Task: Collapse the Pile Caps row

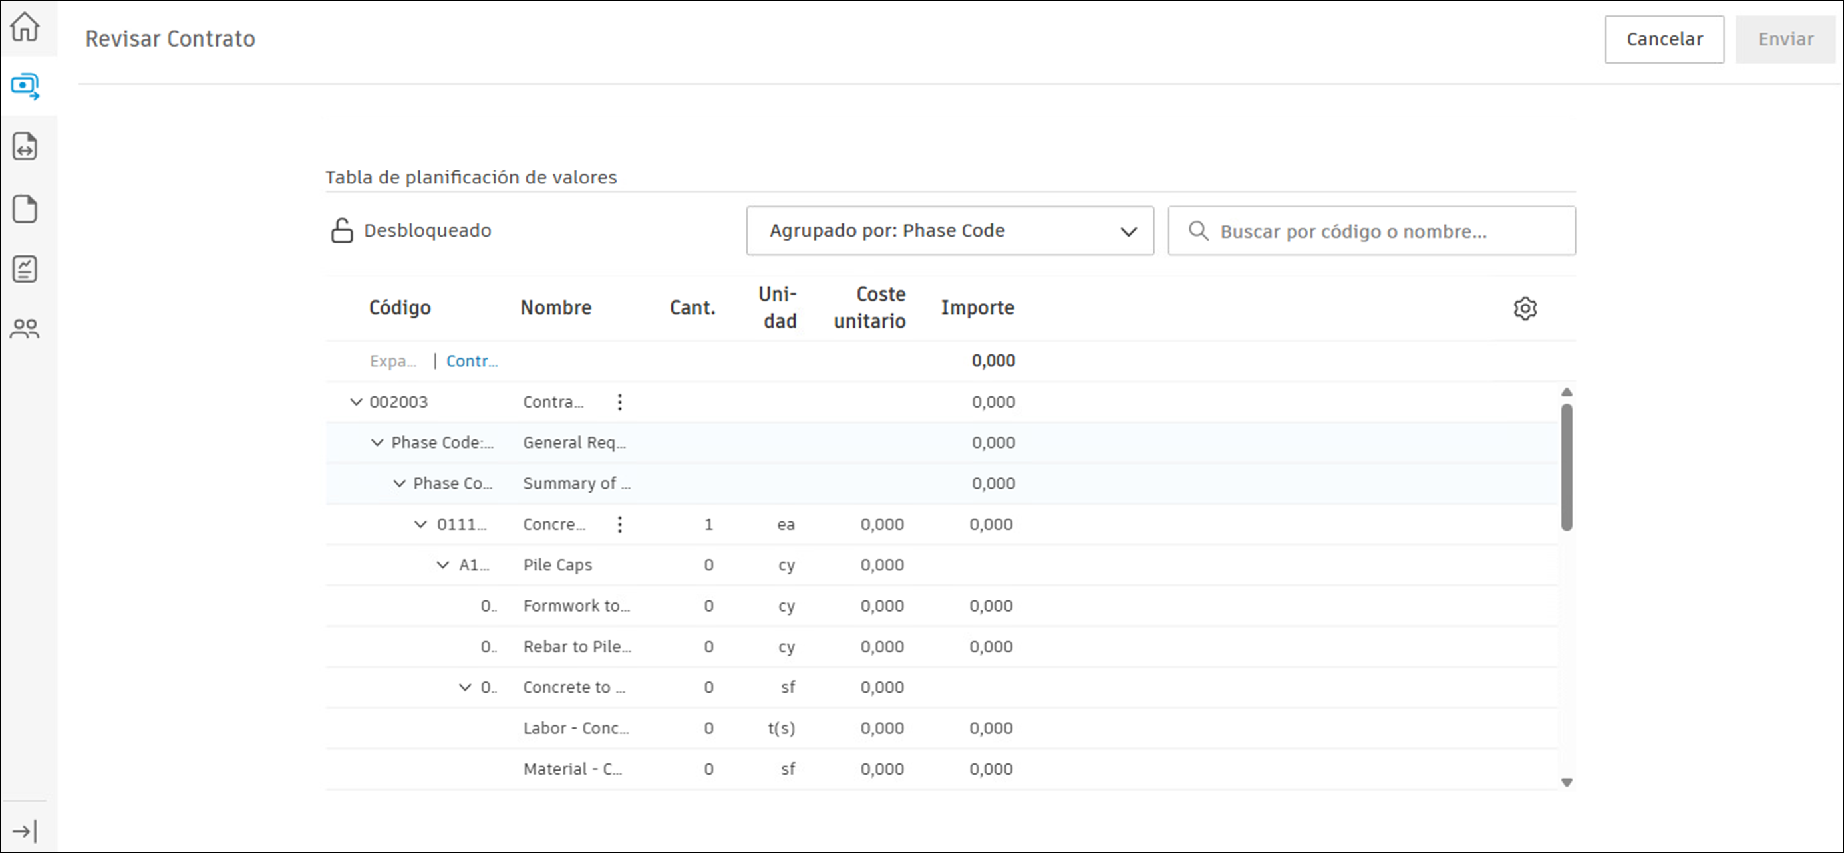Action: click(443, 565)
